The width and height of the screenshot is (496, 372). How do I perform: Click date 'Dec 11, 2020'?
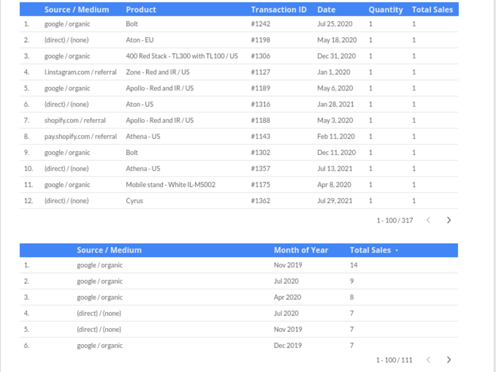click(337, 152)
